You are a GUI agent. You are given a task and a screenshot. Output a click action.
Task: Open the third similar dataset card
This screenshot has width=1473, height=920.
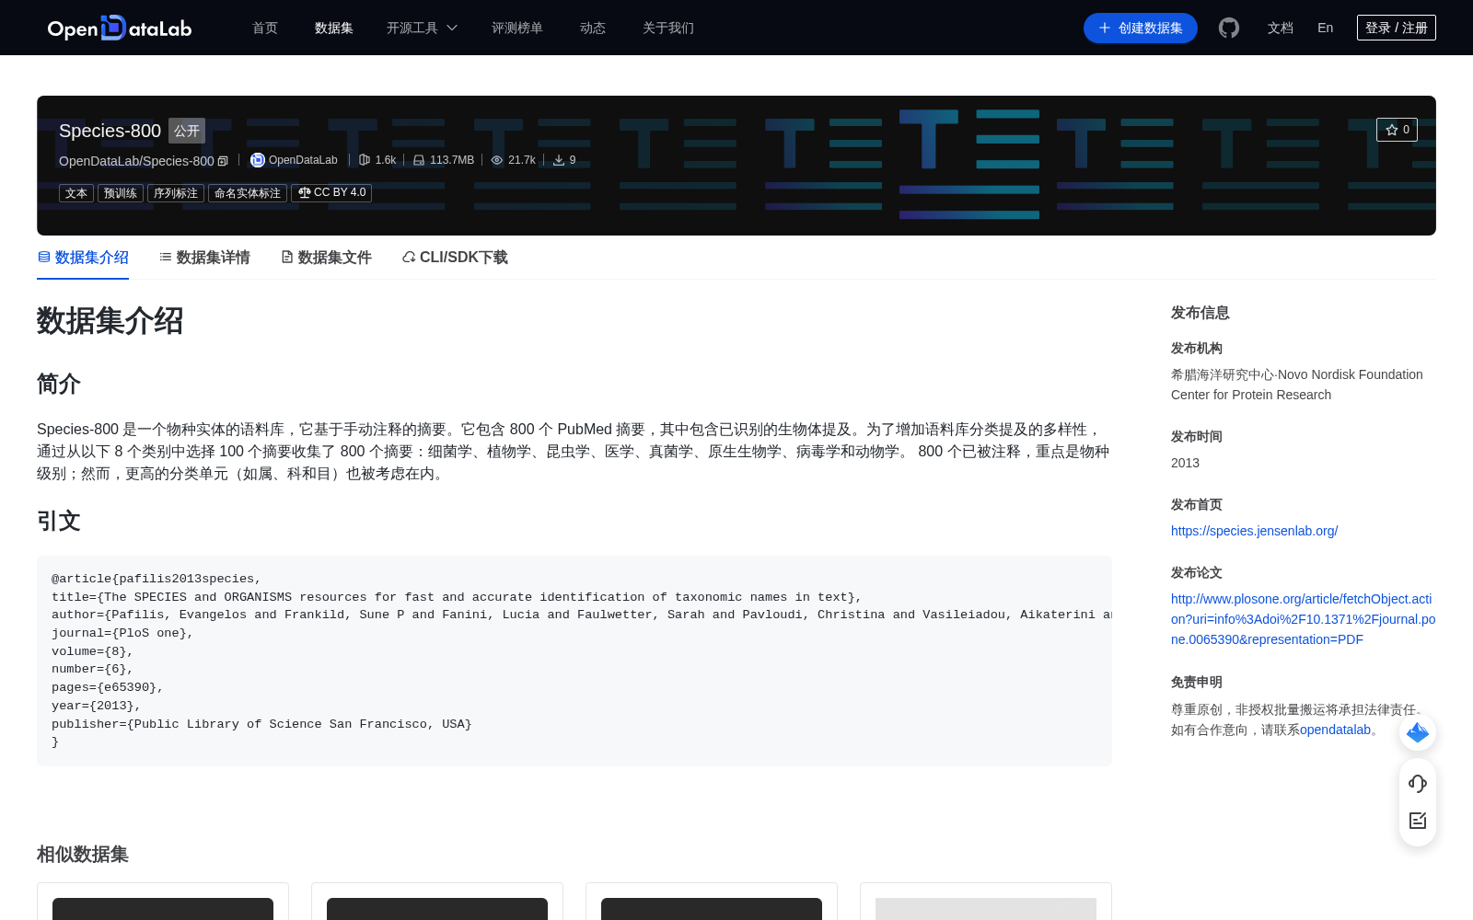[712, 902]
